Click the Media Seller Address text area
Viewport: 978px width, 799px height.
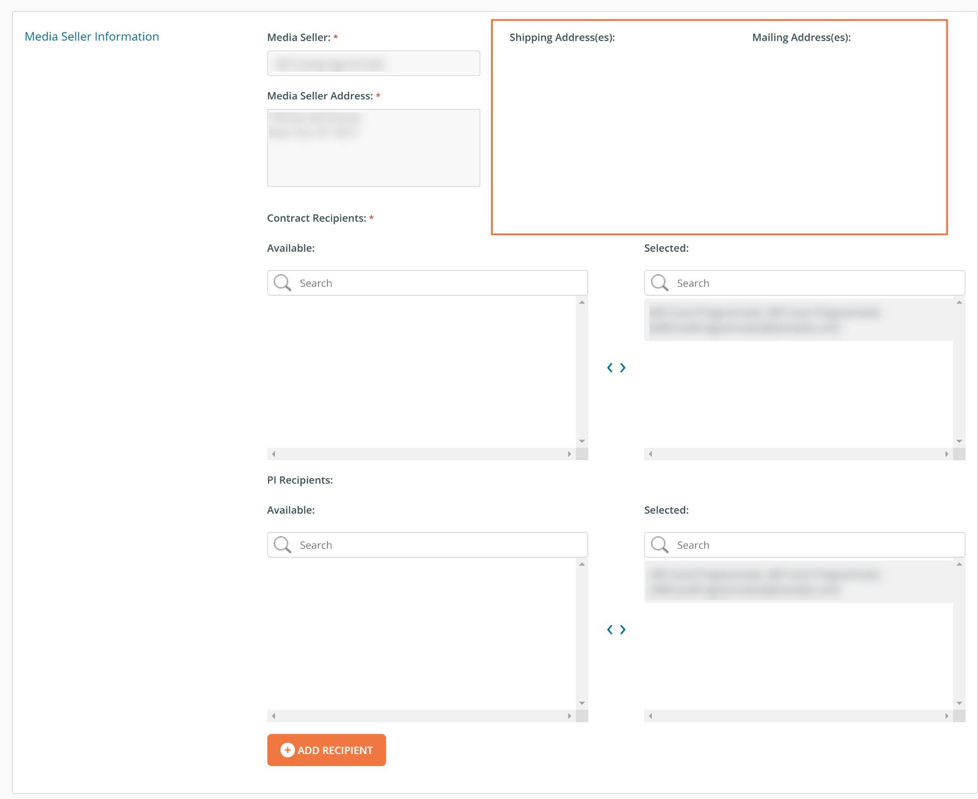pyautogui.click(x=373, y=148)
